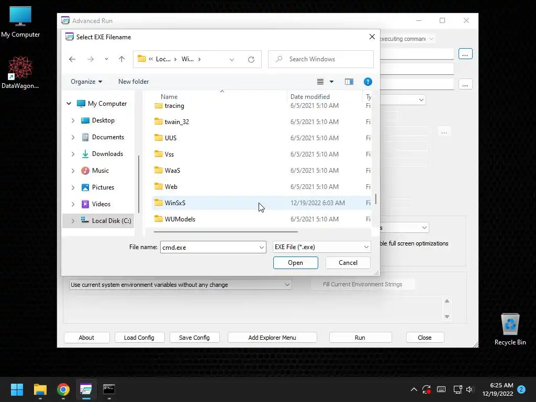
Task: Click the Run button in Advanced Run
Action: [360, 338]
